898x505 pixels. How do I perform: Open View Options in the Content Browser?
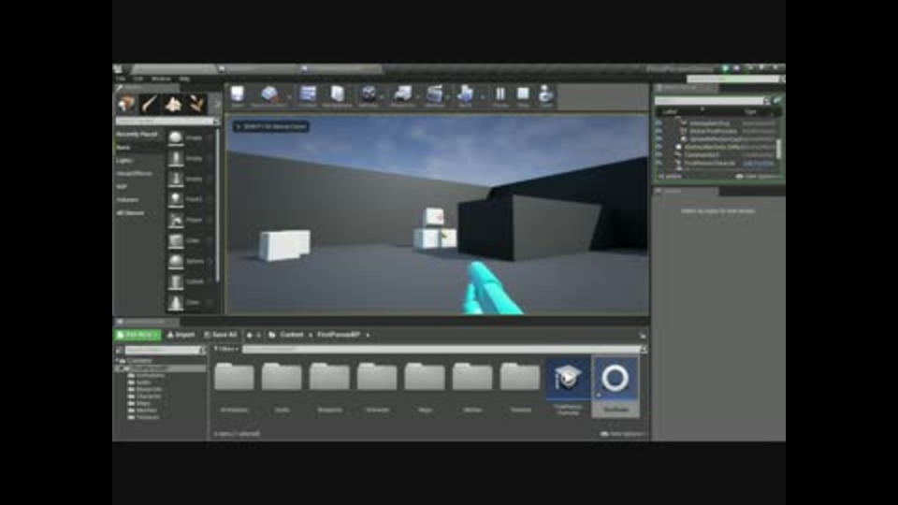click(623, 434)
